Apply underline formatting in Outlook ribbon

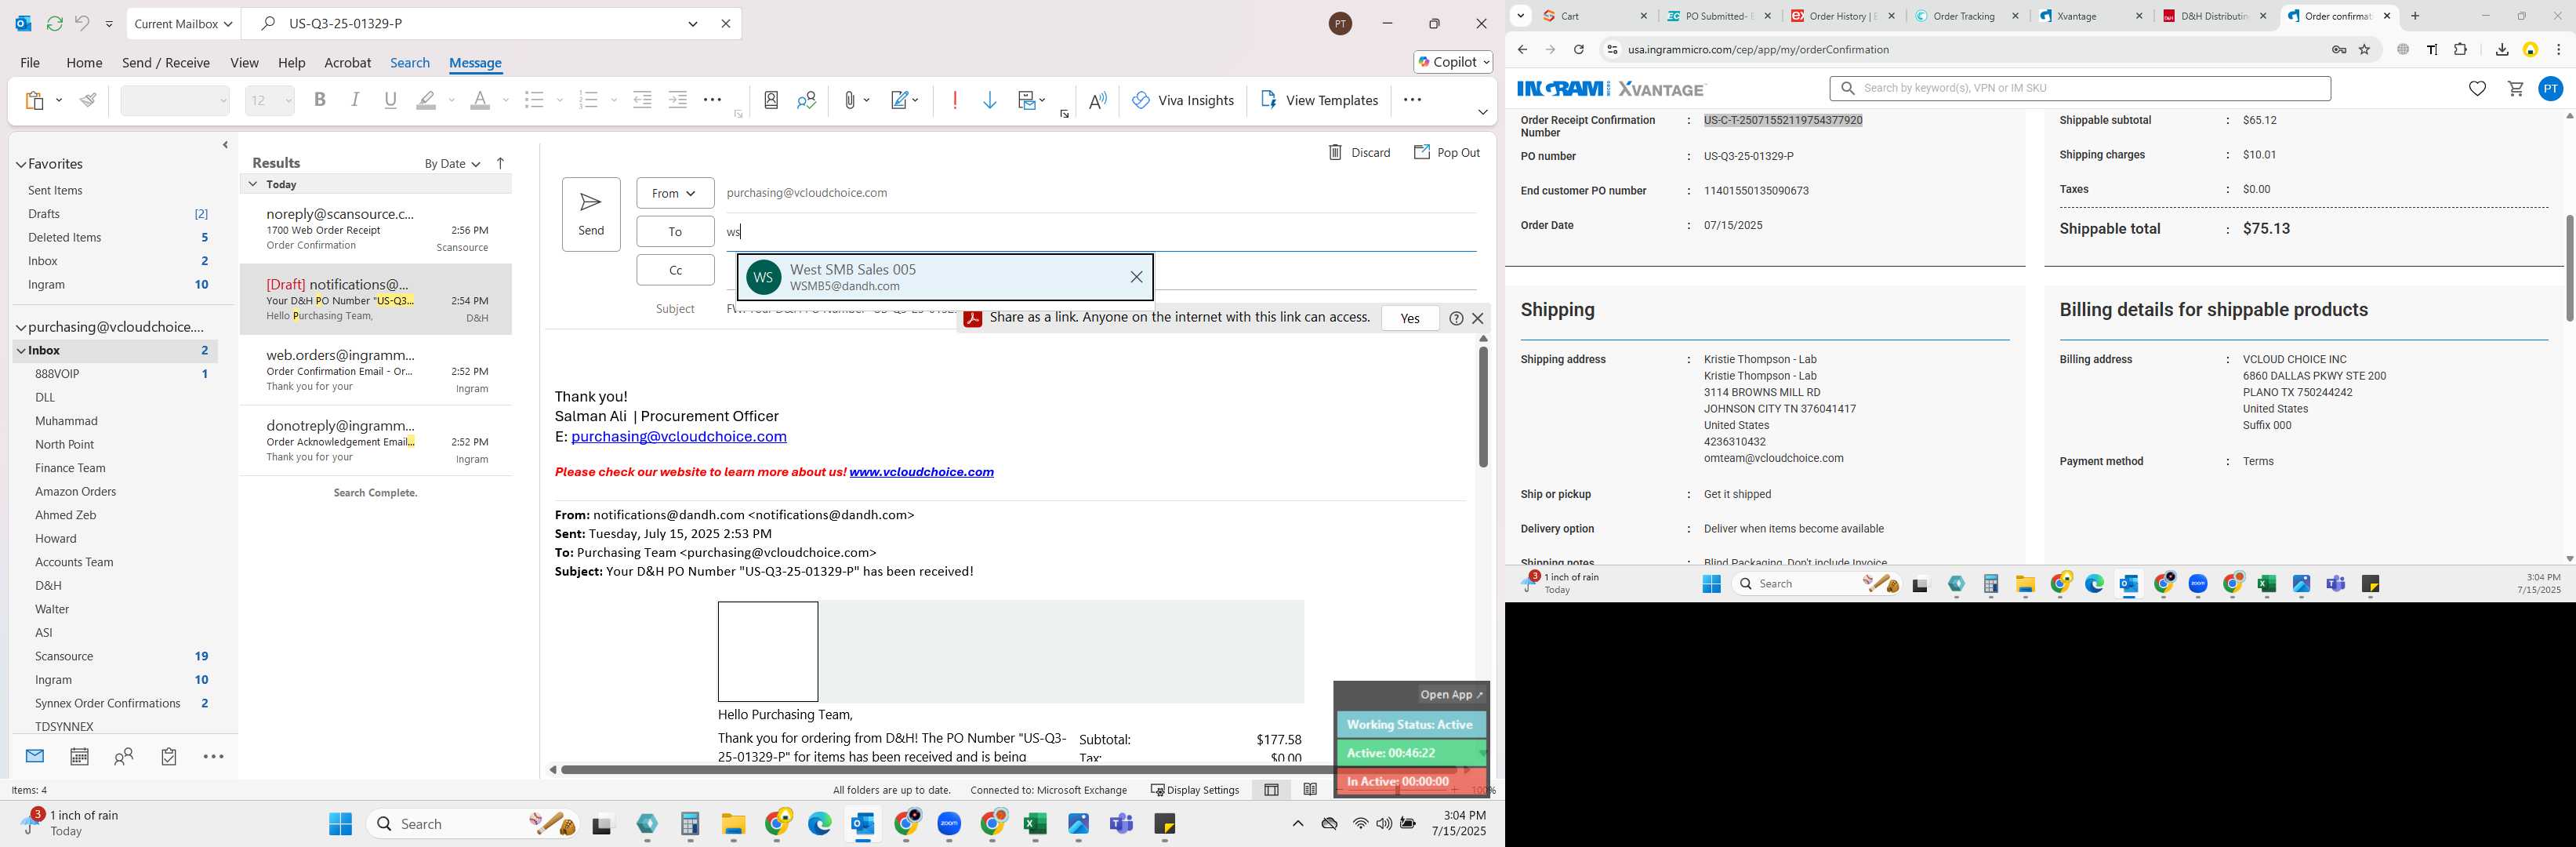tap(391, 100)
